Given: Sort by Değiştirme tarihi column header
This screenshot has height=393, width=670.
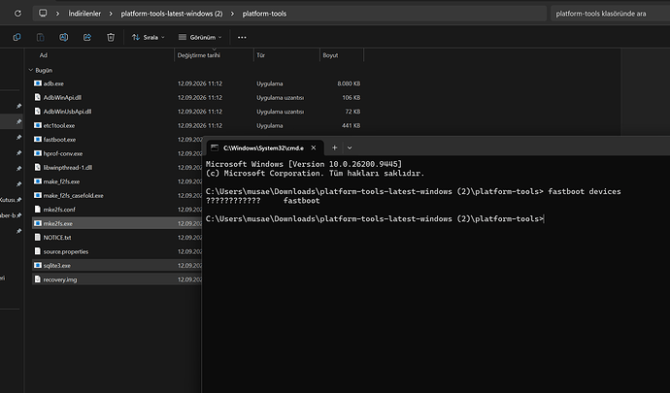Looking at the screenshot, I should click(199, 55).
